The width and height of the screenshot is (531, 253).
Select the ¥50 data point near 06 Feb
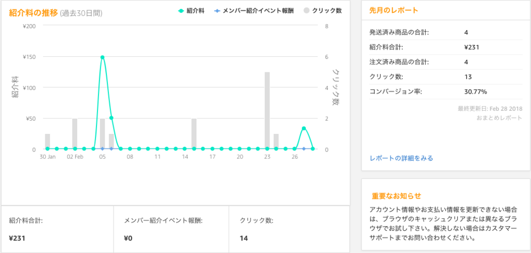pos(111,118)
